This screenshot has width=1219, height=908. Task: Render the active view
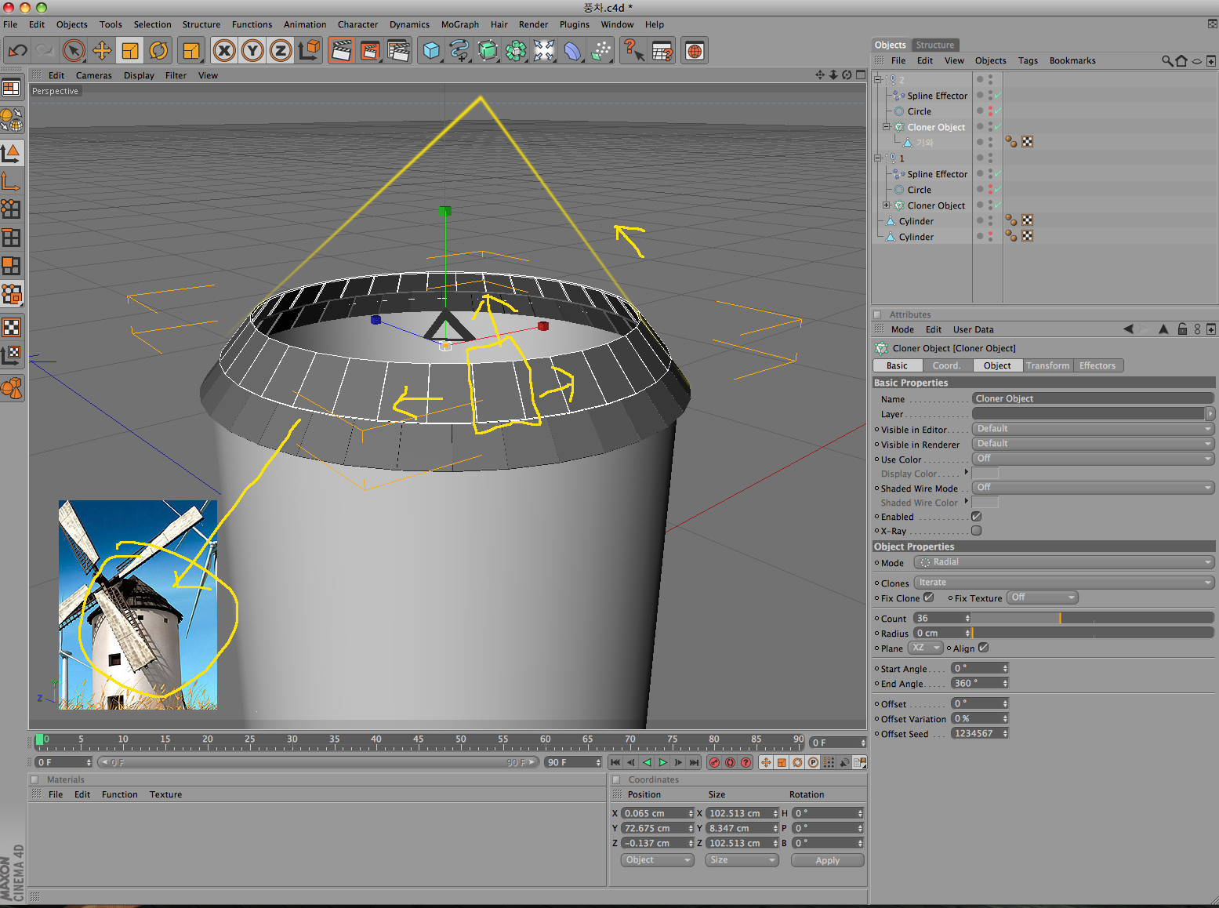tap(342, 51)
